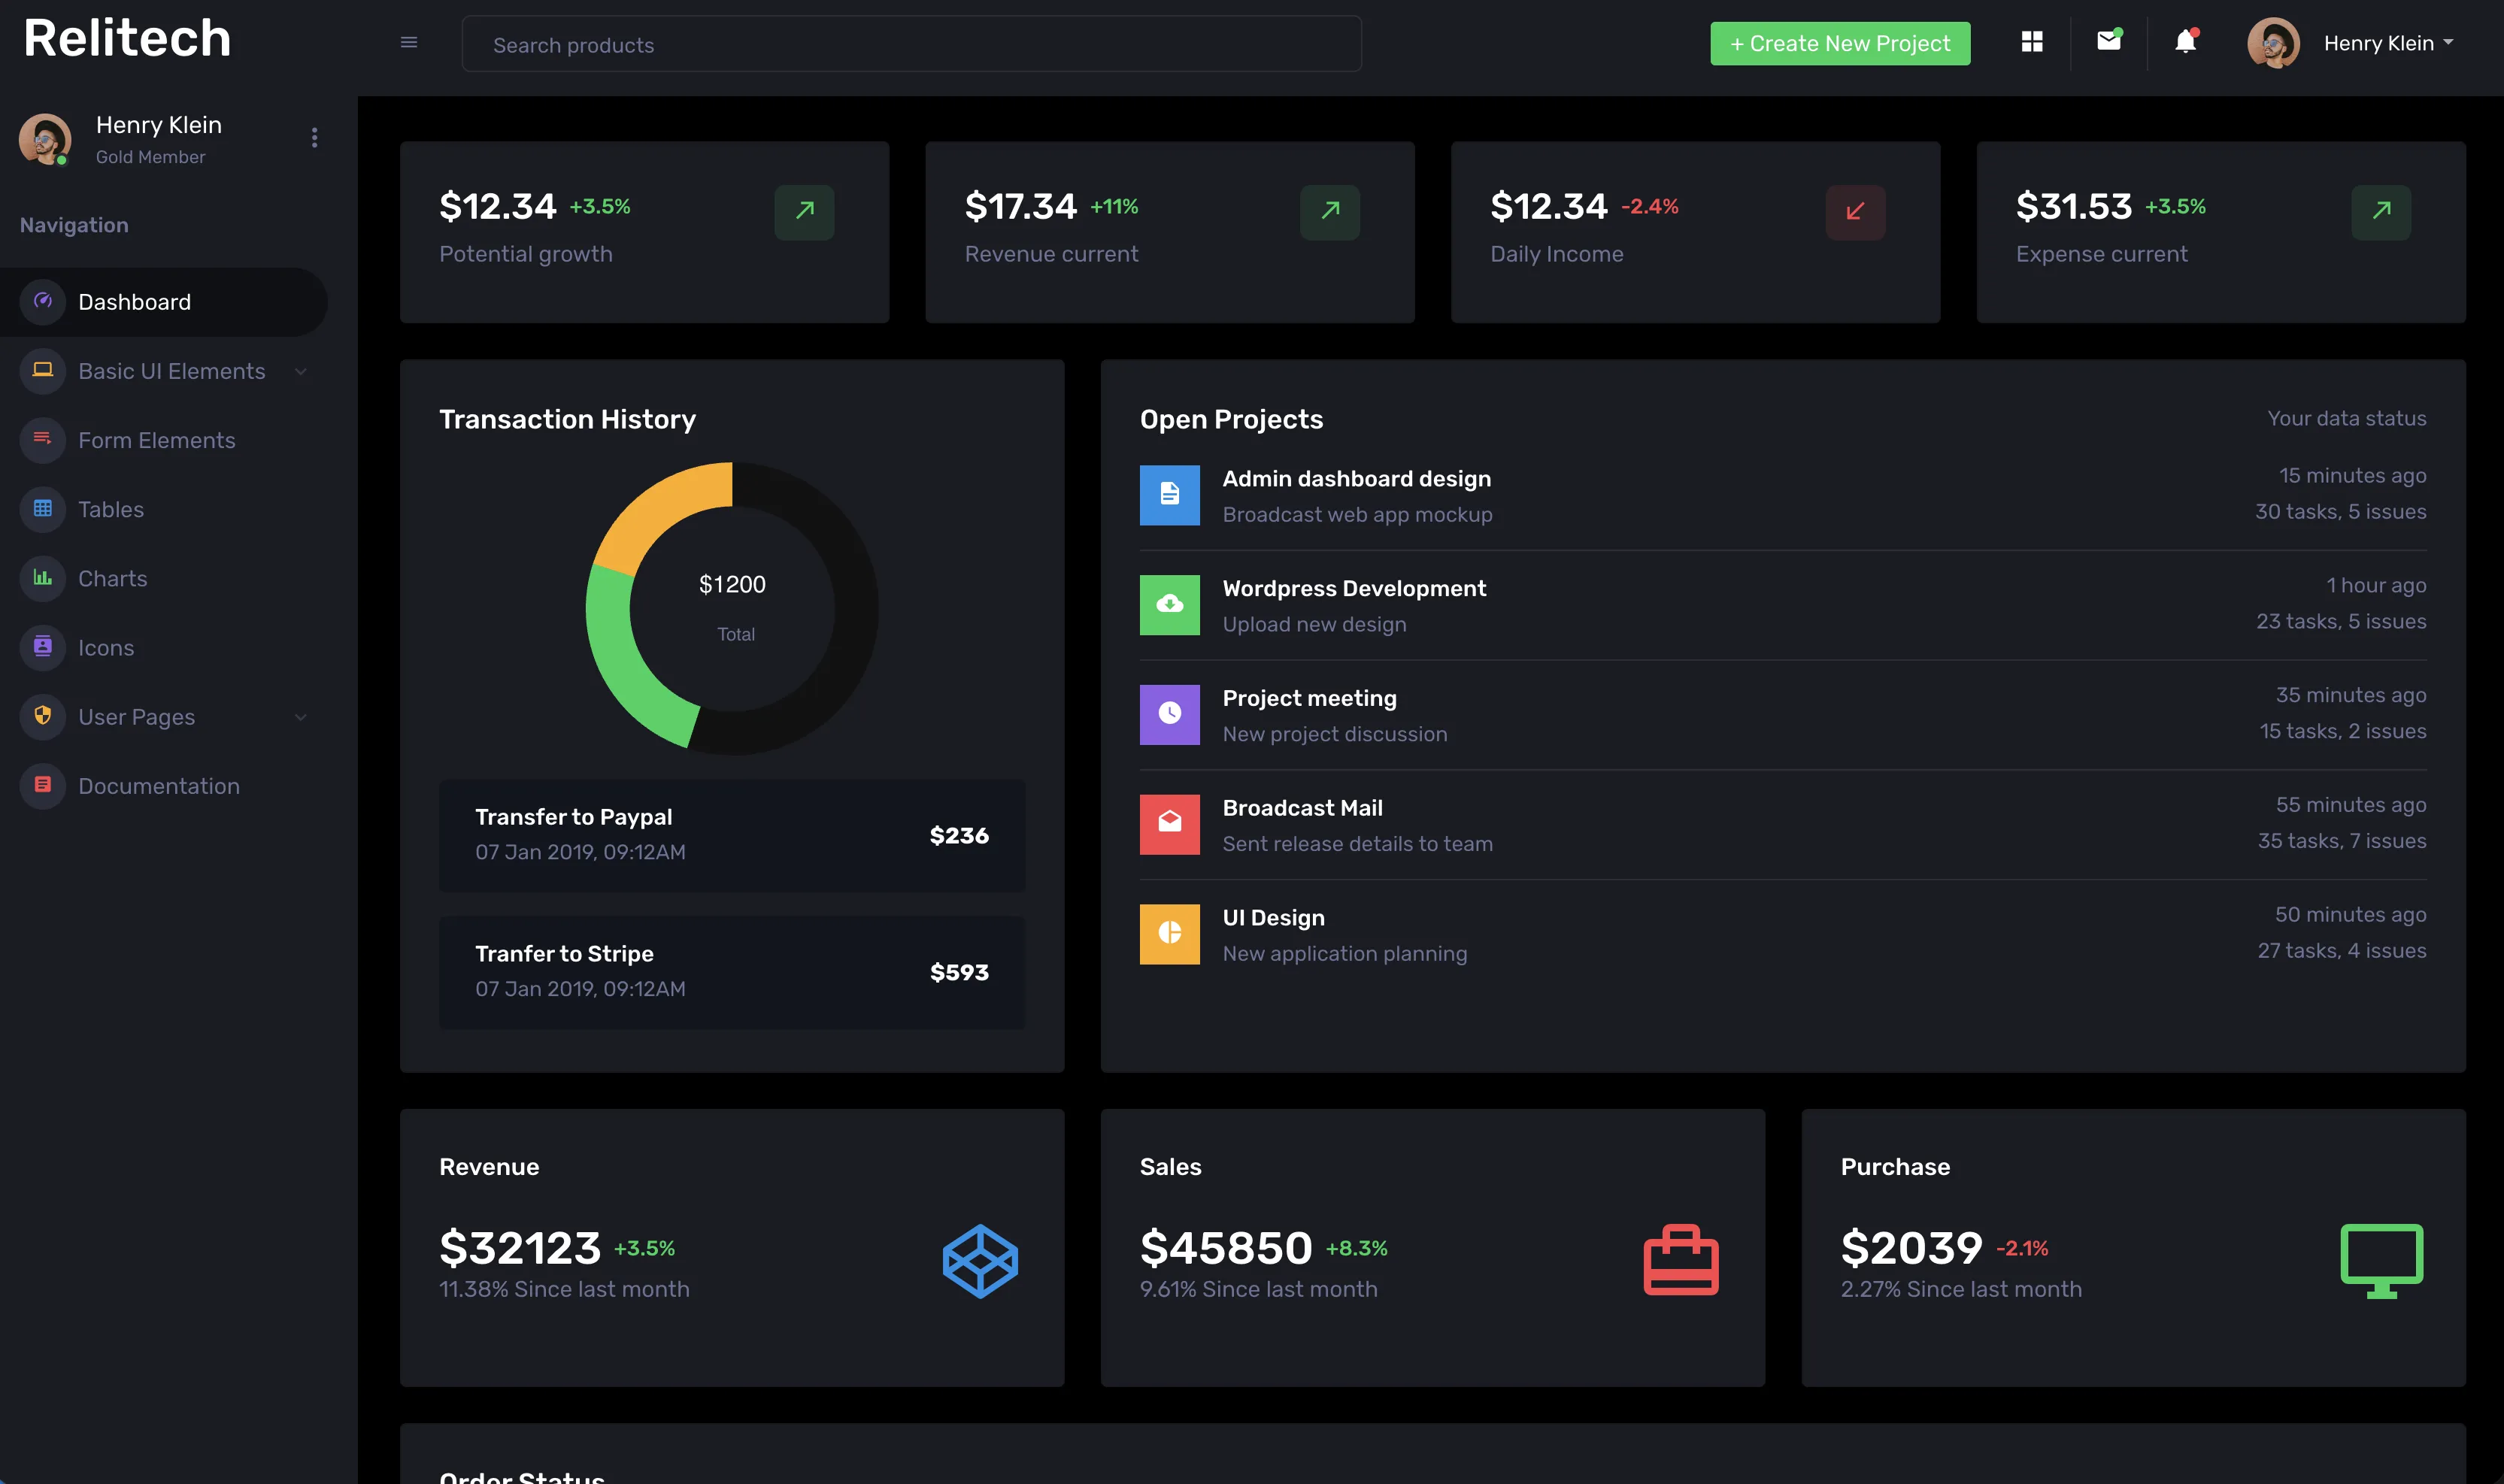
Task: Open the apps grid icon in header
Action: (2032, 41)
